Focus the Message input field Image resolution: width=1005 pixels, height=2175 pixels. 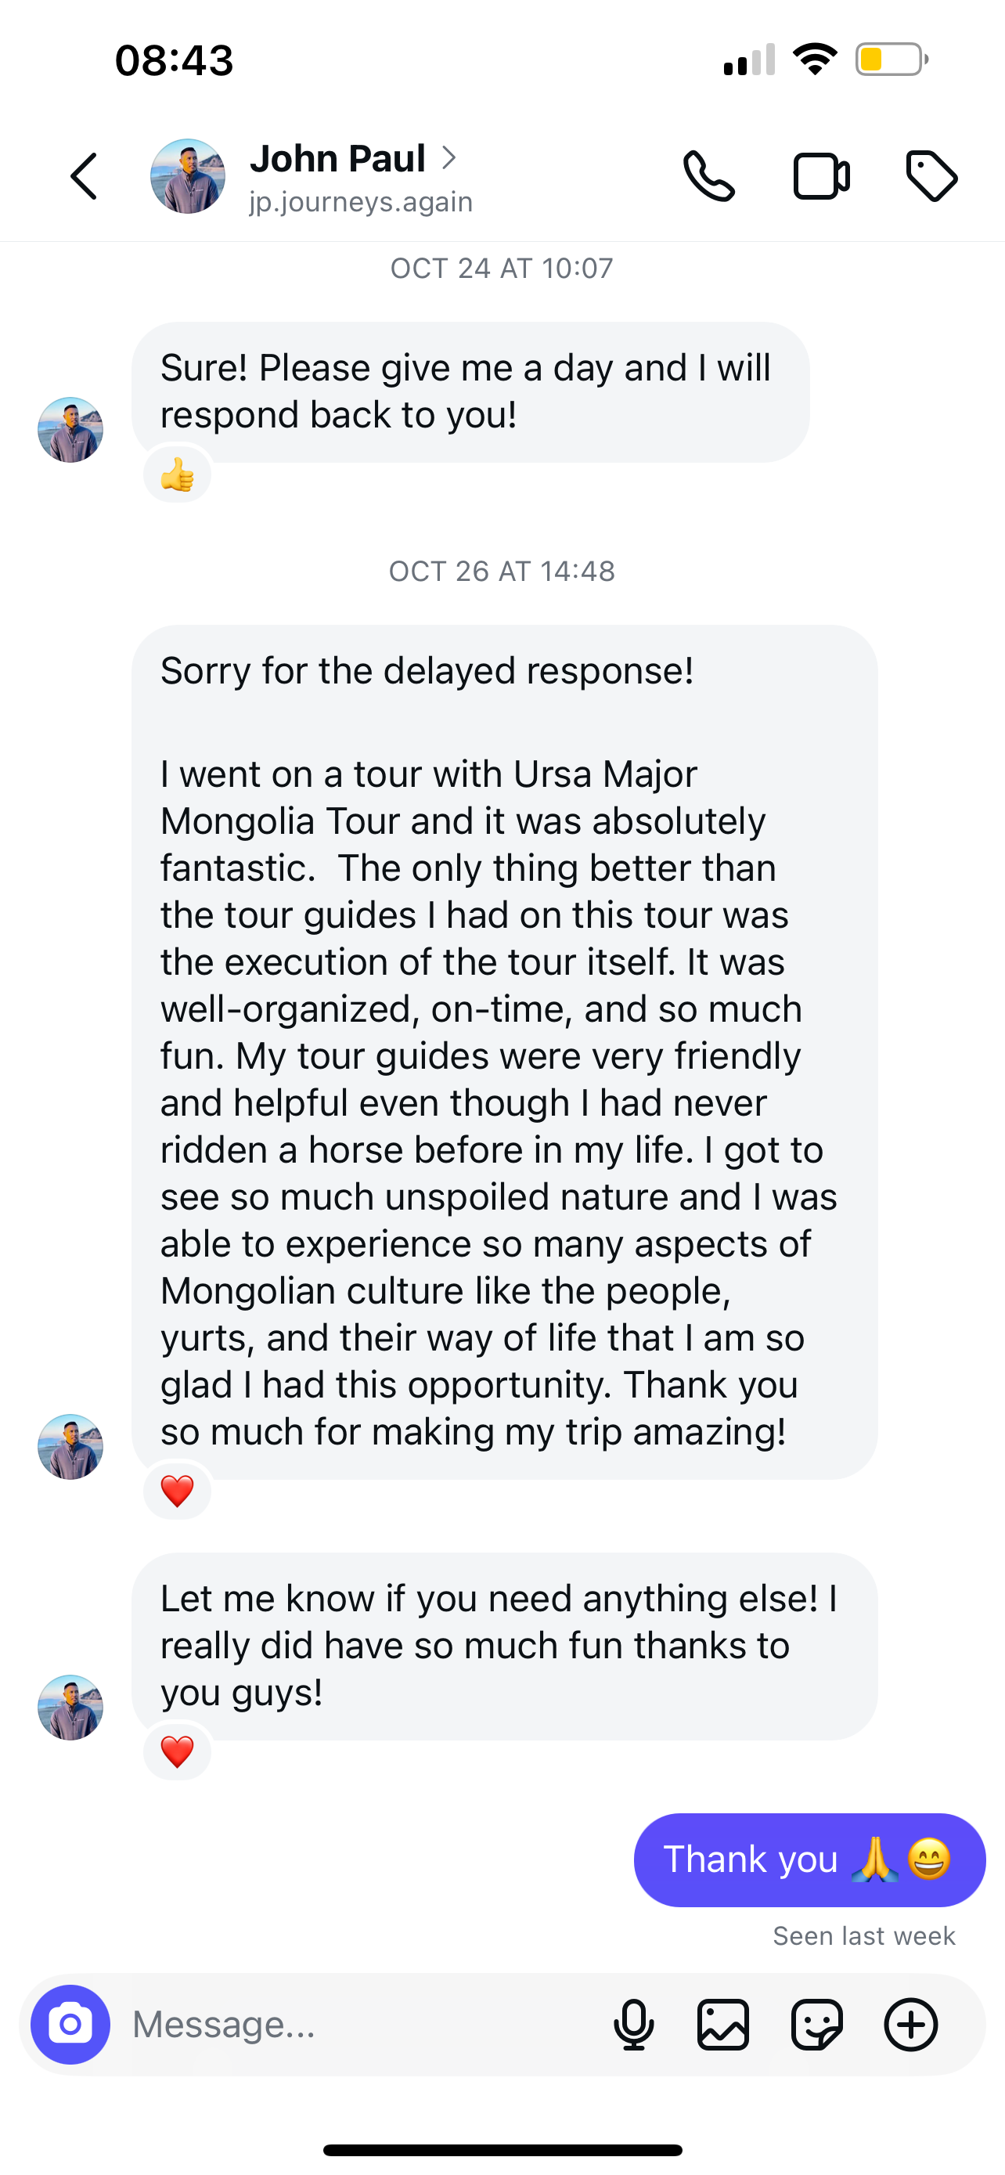point(363,2024)
